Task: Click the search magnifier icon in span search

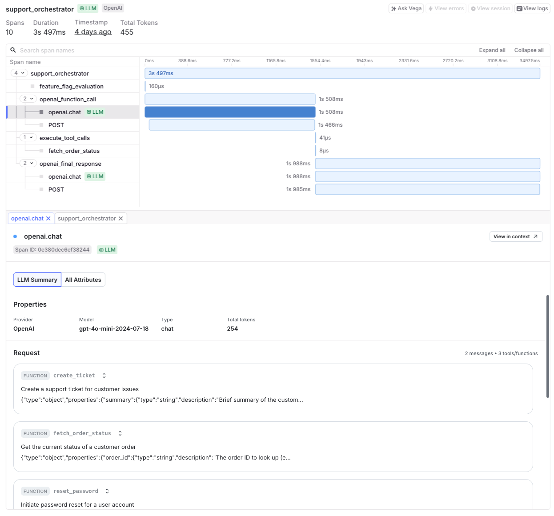Action: 13,50
